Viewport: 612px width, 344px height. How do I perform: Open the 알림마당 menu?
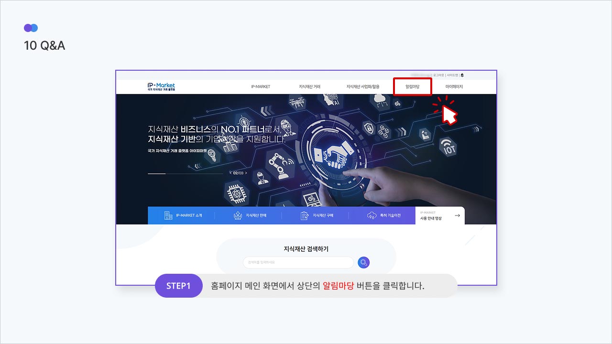coord(412,87)
